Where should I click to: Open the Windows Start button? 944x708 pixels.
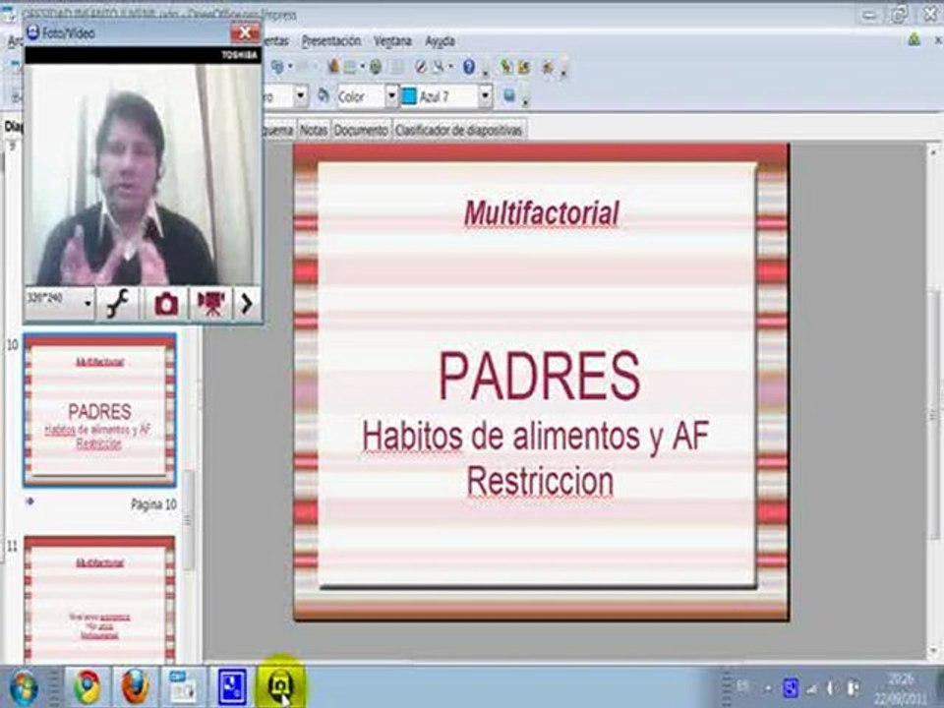(x=23, y=687)
